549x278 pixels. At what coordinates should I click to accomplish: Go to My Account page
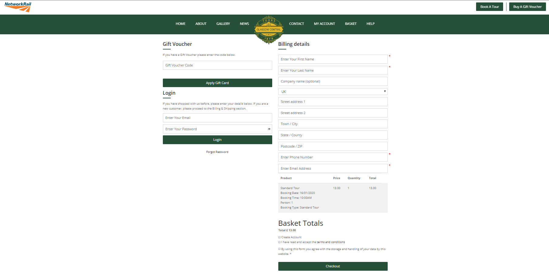tap(324, 24)
